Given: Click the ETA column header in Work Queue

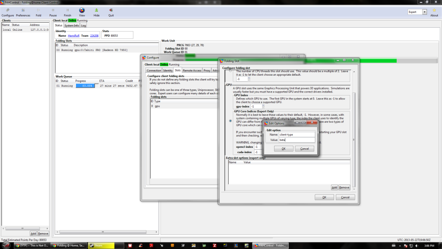Looking at the screenshot, I should click(x=102, y=81).
